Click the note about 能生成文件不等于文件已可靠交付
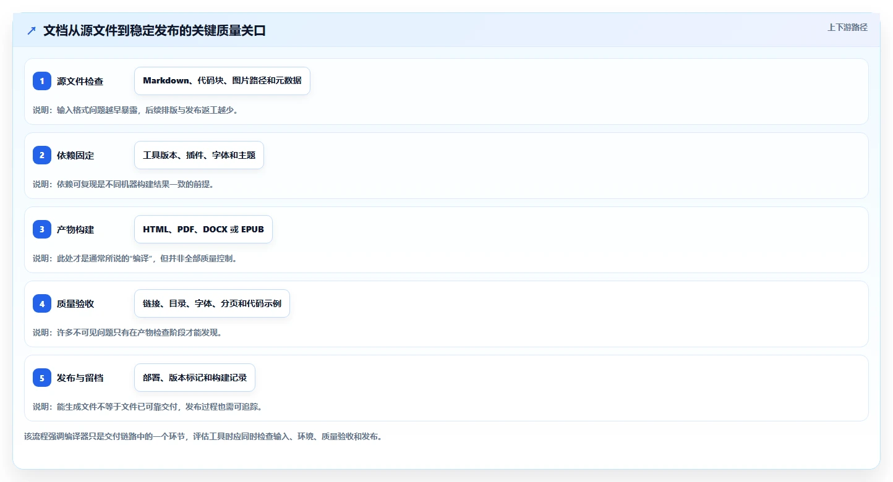This screenshot has width=893, height=482. point(148,407)
